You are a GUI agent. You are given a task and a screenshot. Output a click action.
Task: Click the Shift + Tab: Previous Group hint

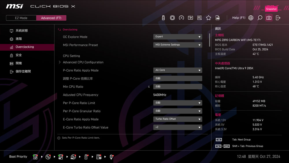[248, 146]
